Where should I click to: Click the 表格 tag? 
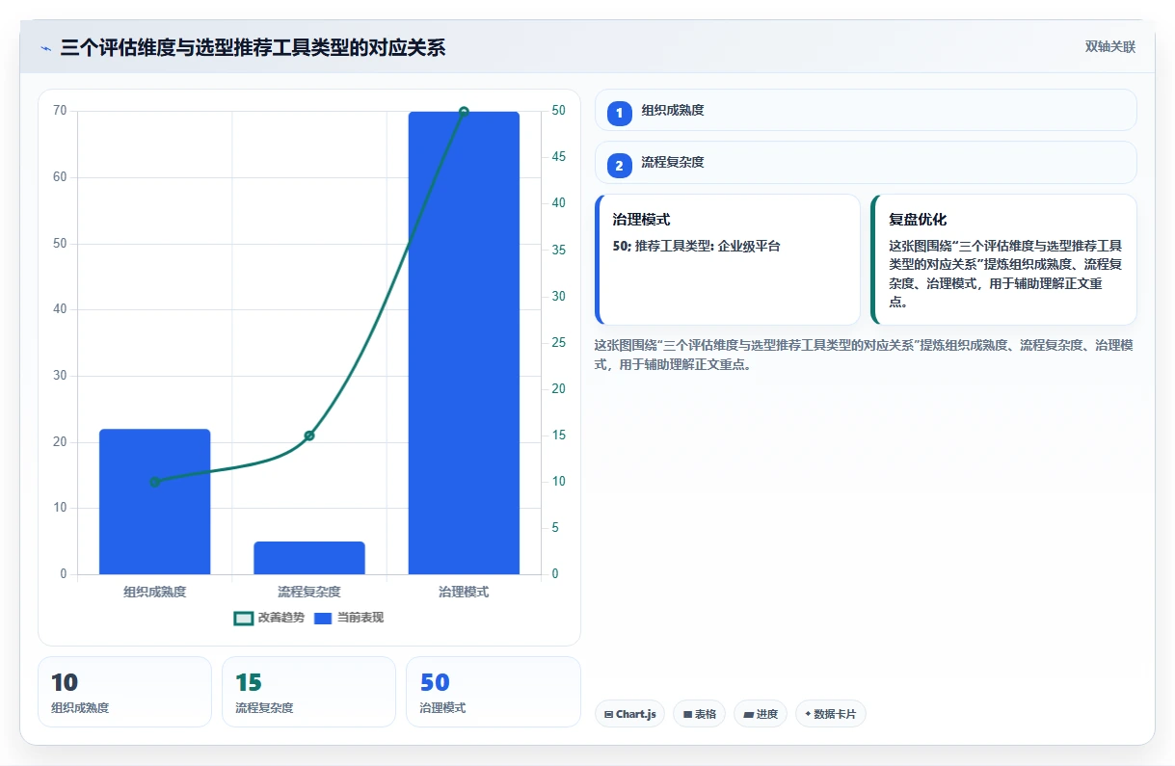point(700,714)
